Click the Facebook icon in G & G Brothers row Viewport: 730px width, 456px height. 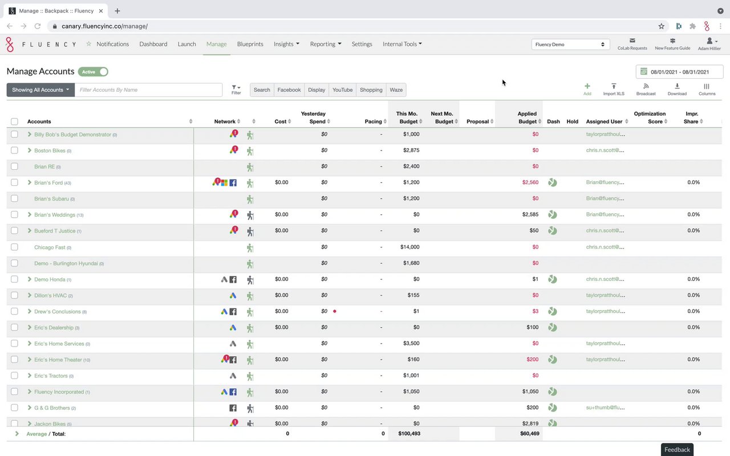pyautogui.click(x=233, y=408)
